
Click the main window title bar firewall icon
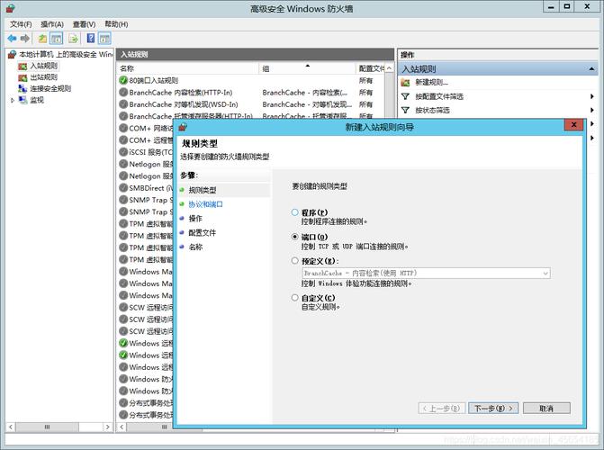pos(11,8)
